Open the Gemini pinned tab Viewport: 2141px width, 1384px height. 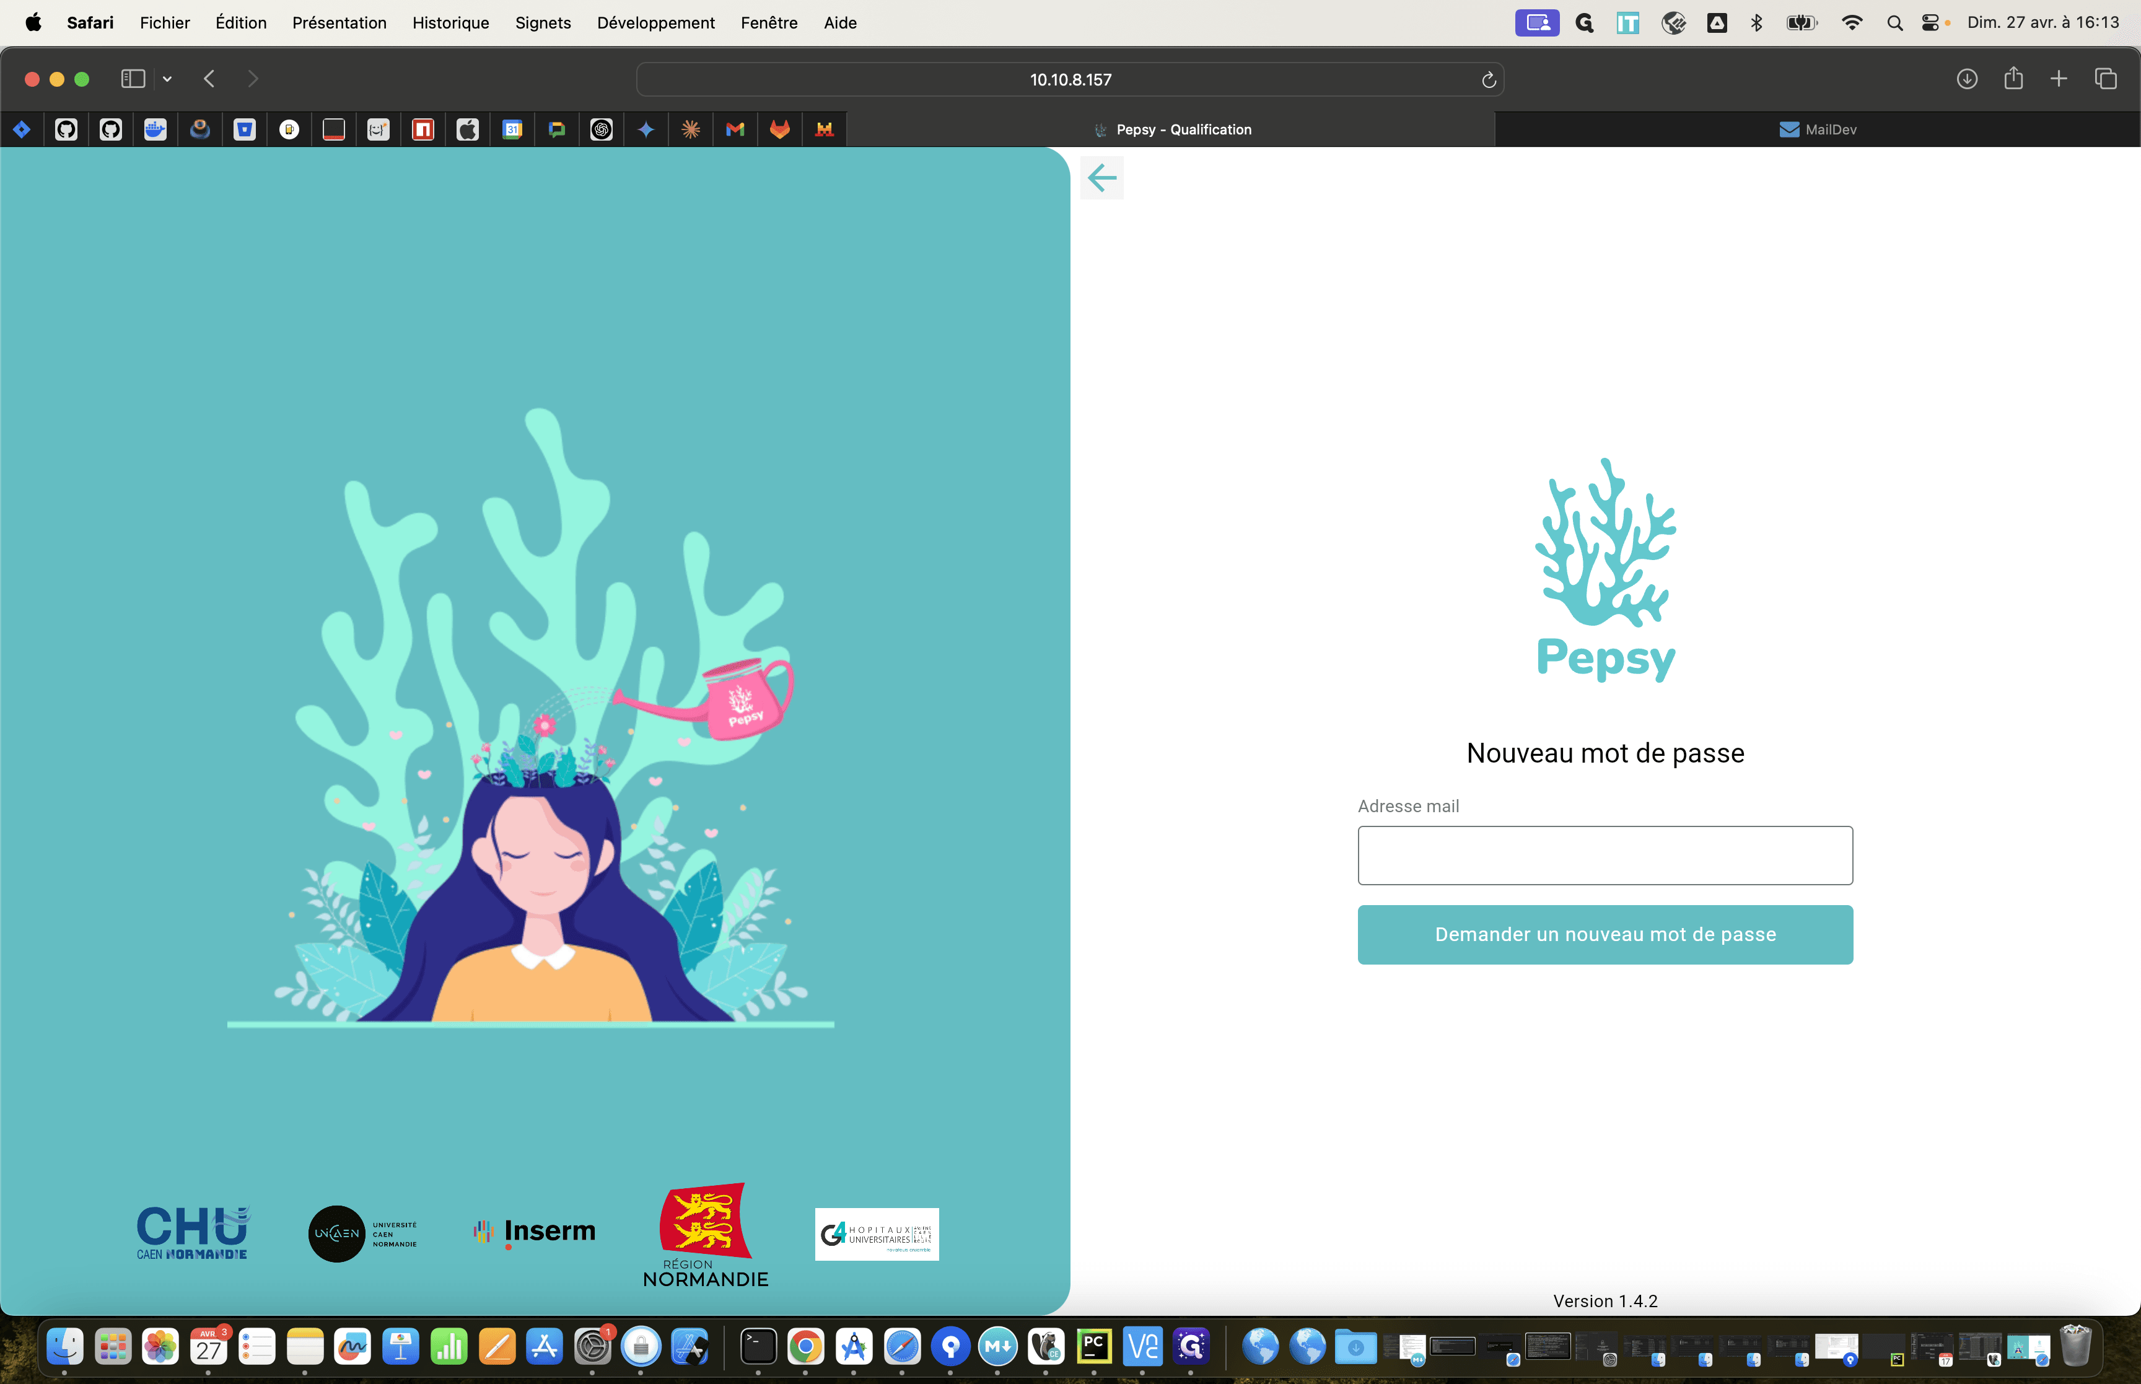pos(646,129)
